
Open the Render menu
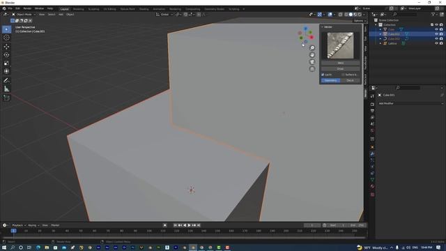27,8
